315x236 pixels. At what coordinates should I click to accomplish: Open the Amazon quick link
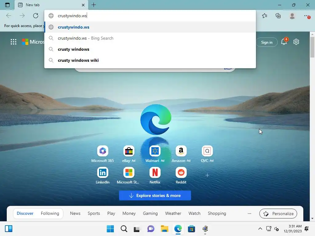coord(181,154)
